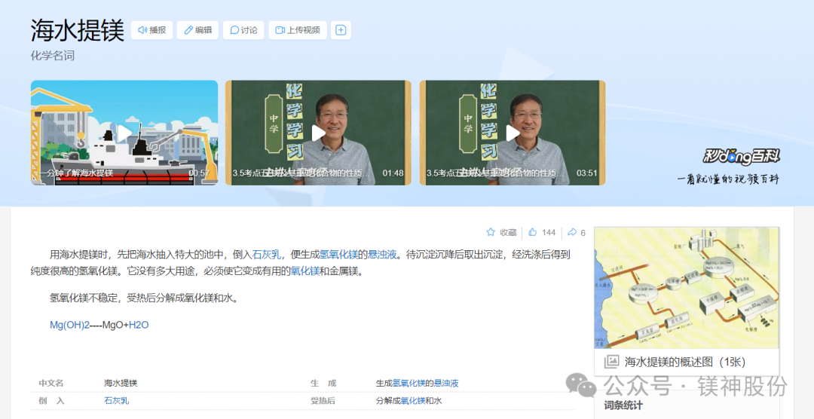Open the 石灰乳 link in the paragraph
Screen dimensions: 814x419
point(266,255)
